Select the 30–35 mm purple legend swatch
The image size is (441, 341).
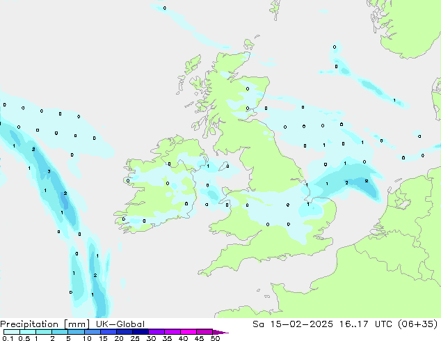156,332
